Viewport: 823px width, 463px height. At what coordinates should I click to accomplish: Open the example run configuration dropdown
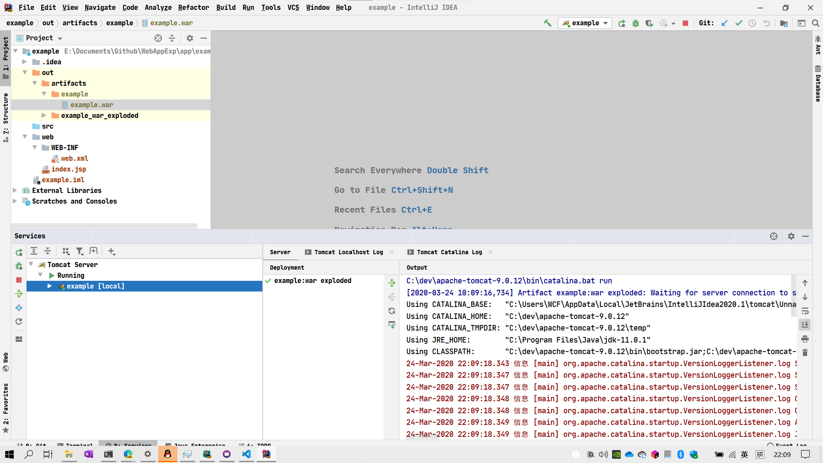(x=586, y=23)
